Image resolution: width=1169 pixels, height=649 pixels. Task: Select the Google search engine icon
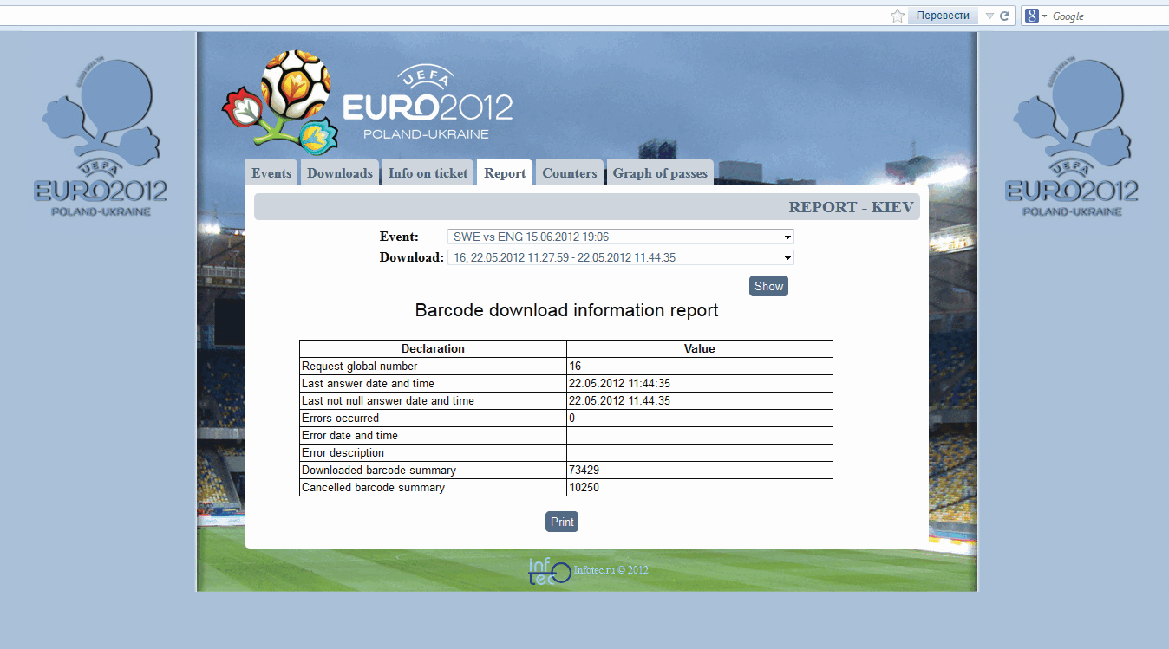(x=1031, y=15)
